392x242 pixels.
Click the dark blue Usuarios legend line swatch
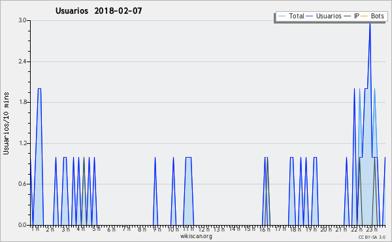point(310,16)
